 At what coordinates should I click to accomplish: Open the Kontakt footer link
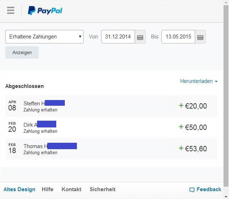[71, 189]
